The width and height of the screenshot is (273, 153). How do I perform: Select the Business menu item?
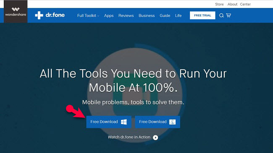[x=147, y=16]
